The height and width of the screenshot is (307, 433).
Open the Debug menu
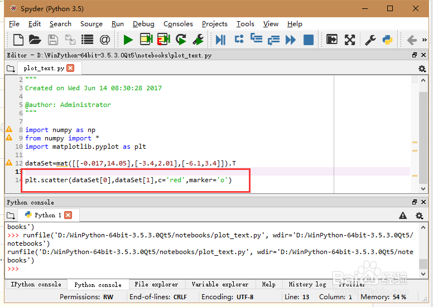click(x=143, y=24)
